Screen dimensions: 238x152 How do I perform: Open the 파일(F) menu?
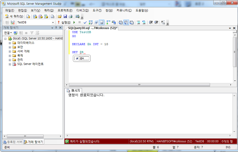coord(10,11)
